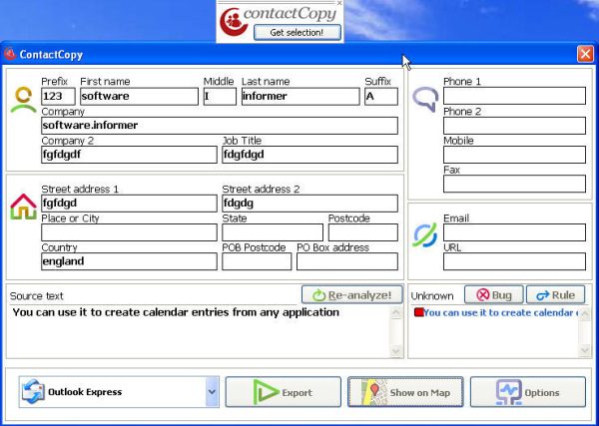
Task: Click the Outlook Express sync icon
Action: click(x=33, y=392)
